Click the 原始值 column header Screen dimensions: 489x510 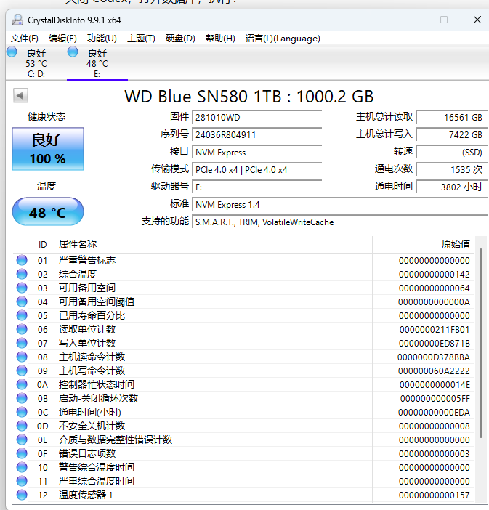[x=423, y=244]
